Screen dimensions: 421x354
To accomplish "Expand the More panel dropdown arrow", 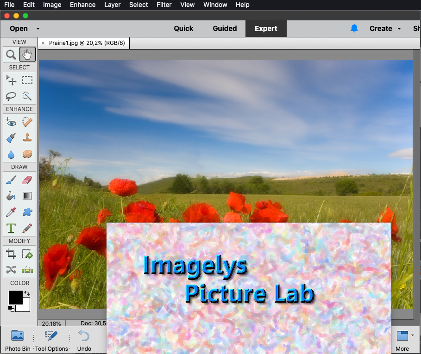I will pos(412,335).
